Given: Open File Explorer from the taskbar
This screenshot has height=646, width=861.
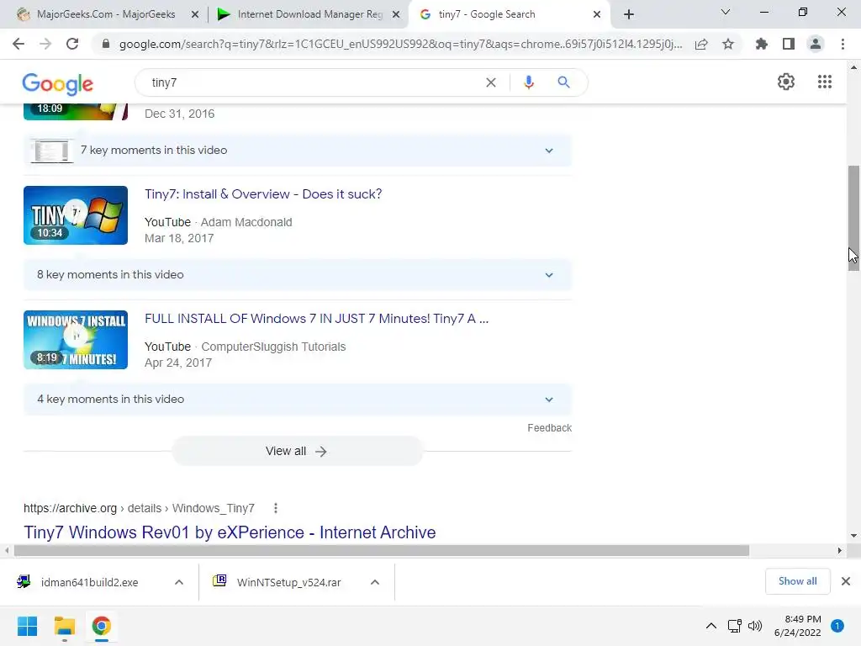Looking at the screenshot, I should 64,626.
